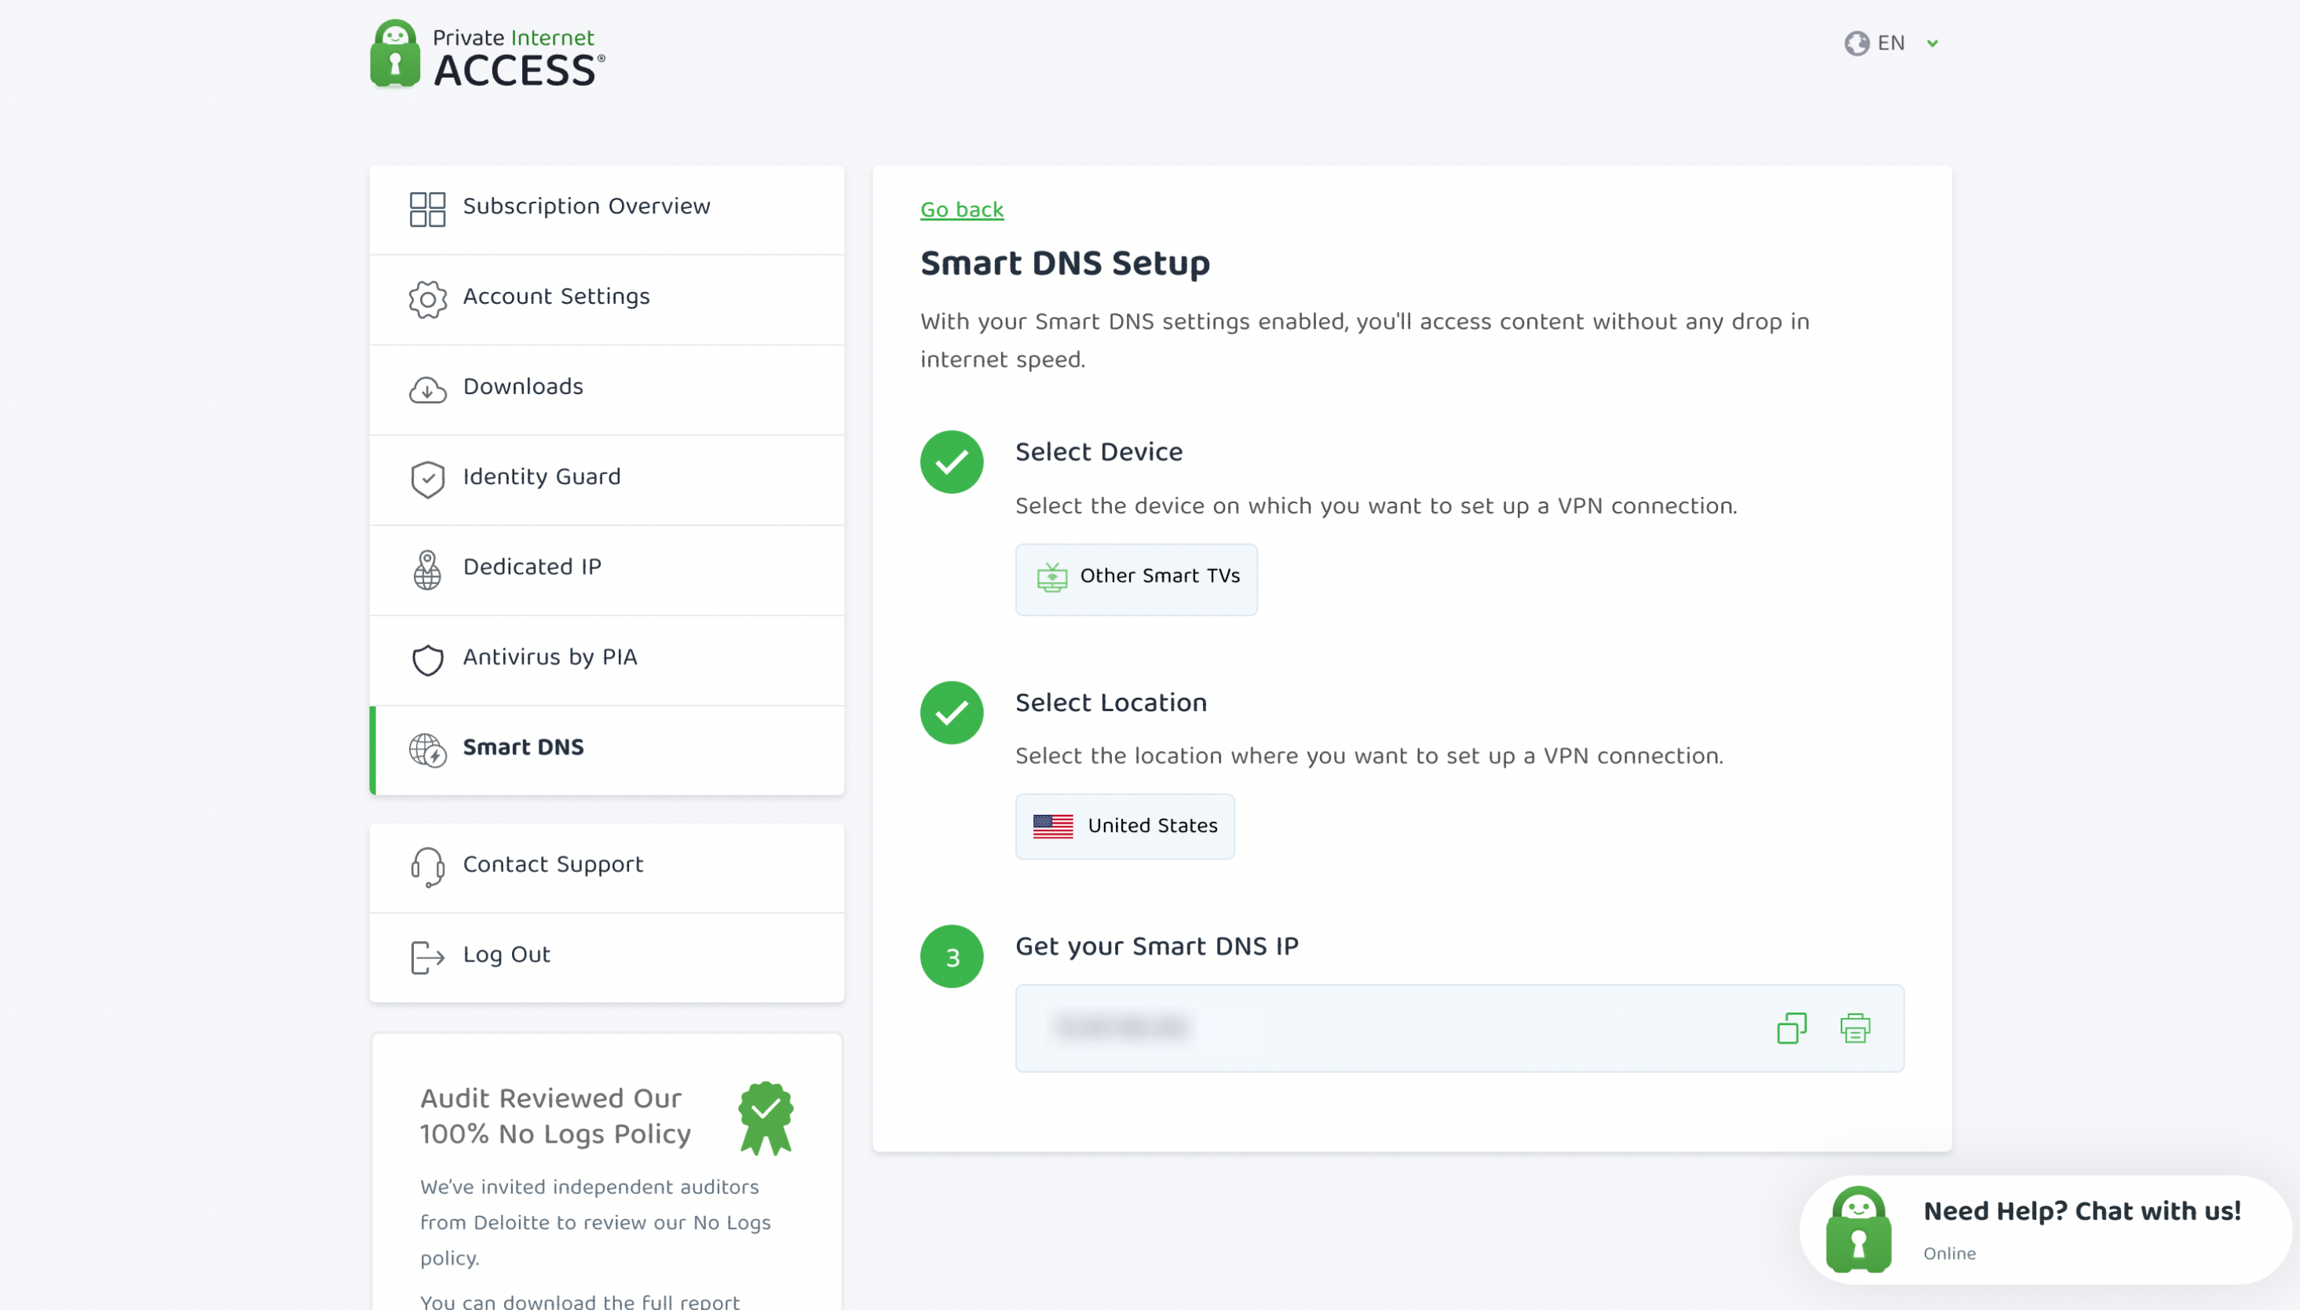Go to Downloads section
Viewport: 2300px width, 1310px height.
[x=606, y=389]
